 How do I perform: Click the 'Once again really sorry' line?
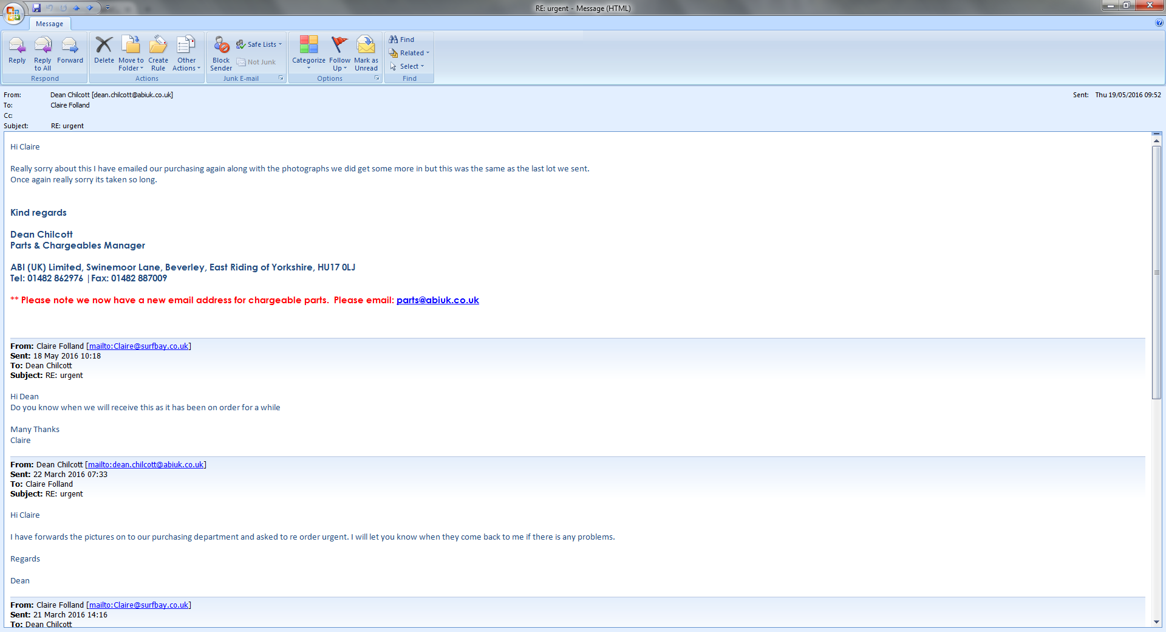84,180
